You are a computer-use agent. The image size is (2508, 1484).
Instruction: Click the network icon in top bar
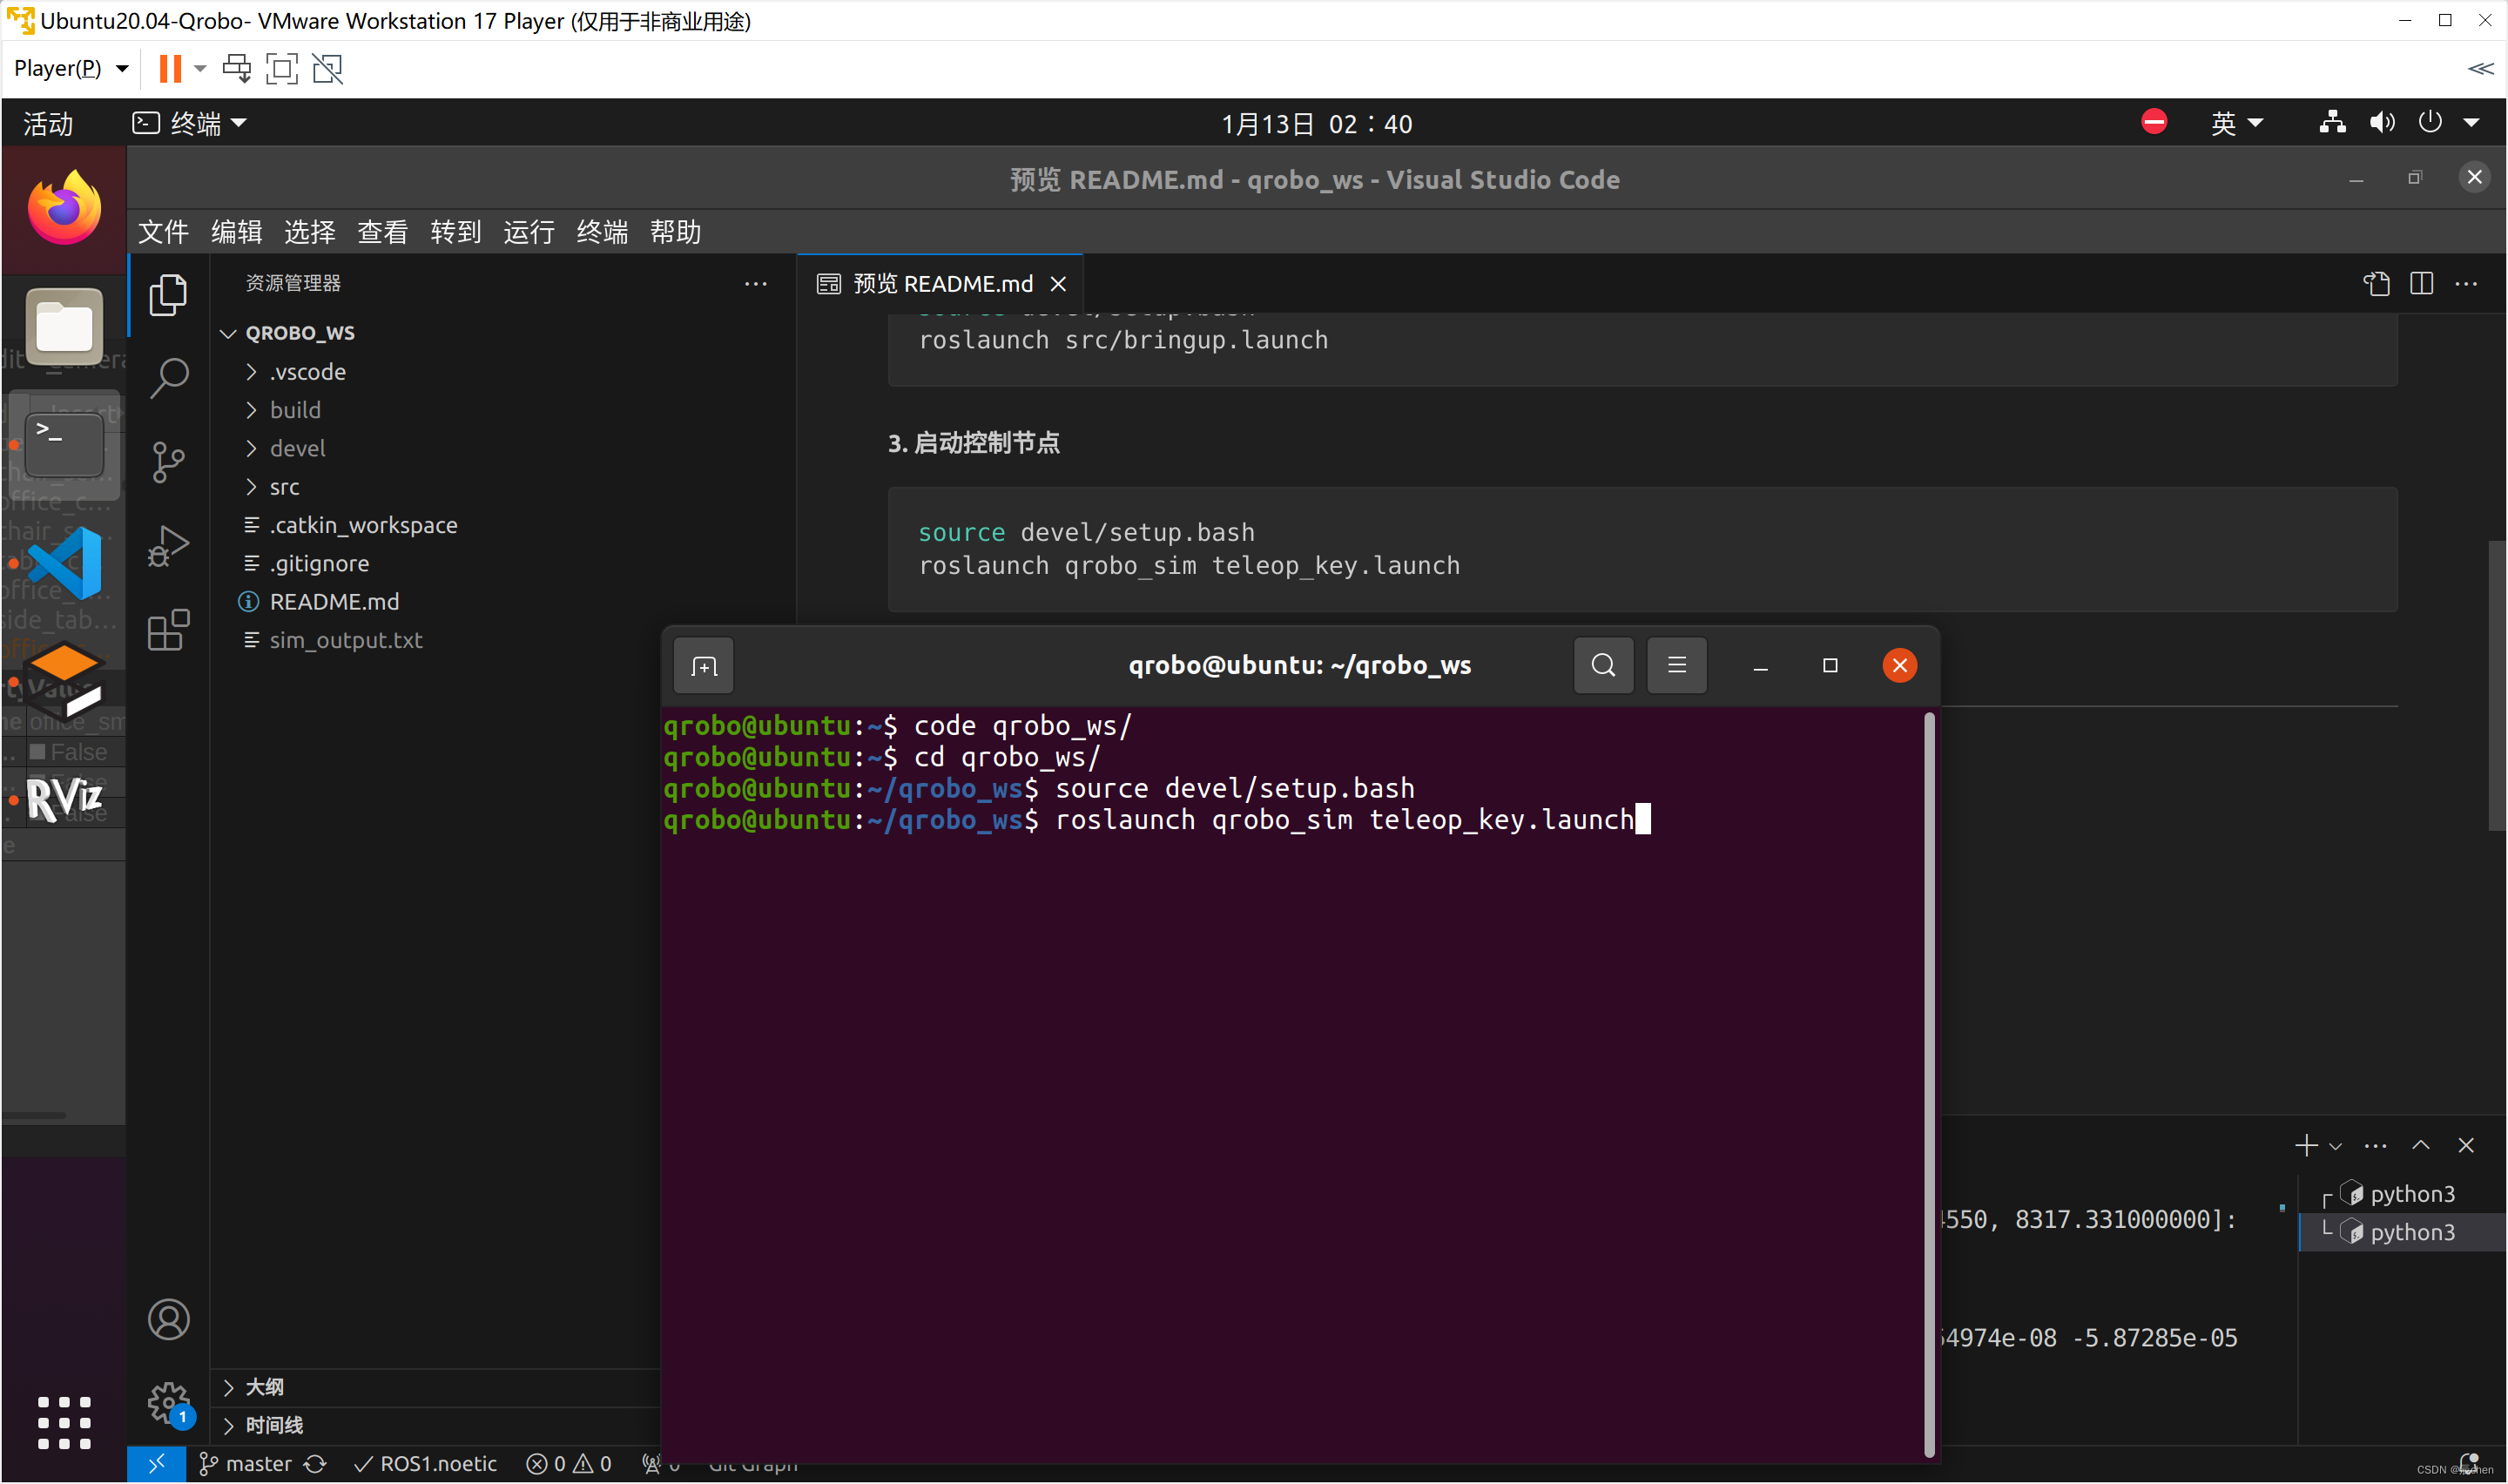(2332, 123)
